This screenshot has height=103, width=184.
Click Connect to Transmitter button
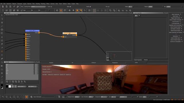point(176,41)
